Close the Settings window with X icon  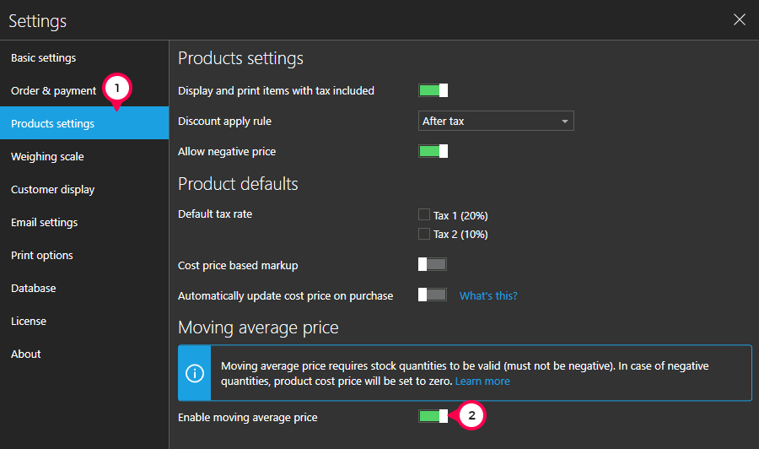tap(739, 20)
